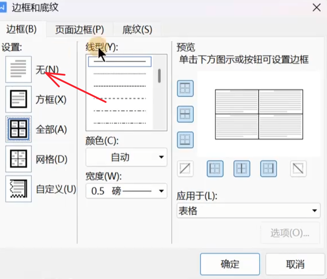
Task: Open the 宽度(W) width dropdown
Action: [x=126, y=191]
